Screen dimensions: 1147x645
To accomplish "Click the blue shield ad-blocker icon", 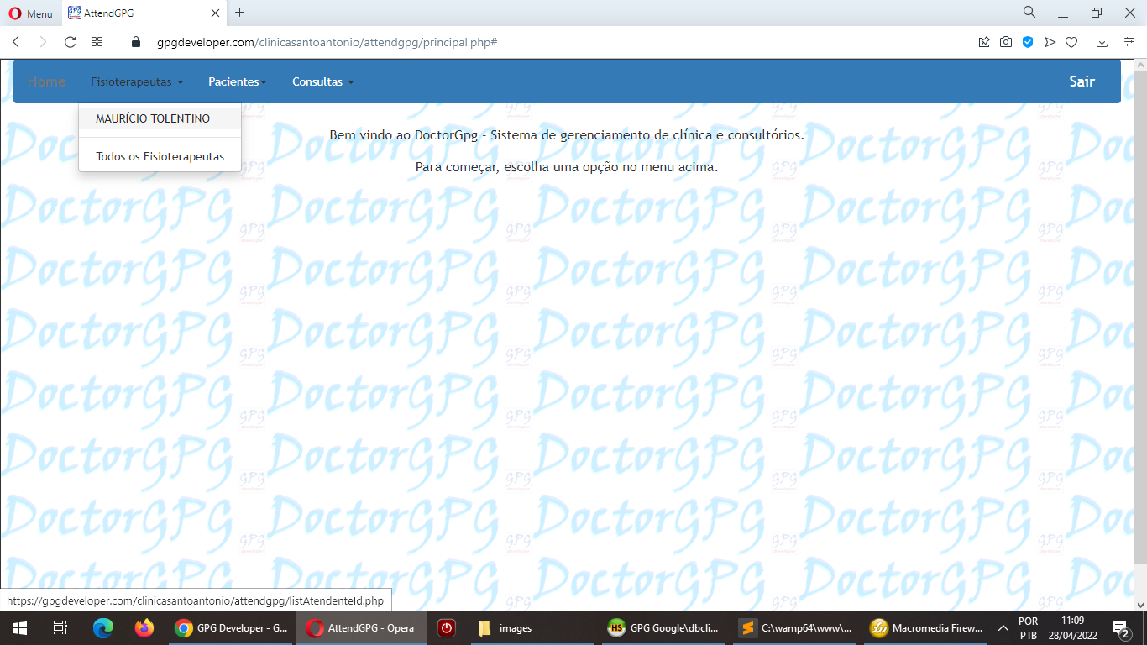I will tap(1028, 42).
